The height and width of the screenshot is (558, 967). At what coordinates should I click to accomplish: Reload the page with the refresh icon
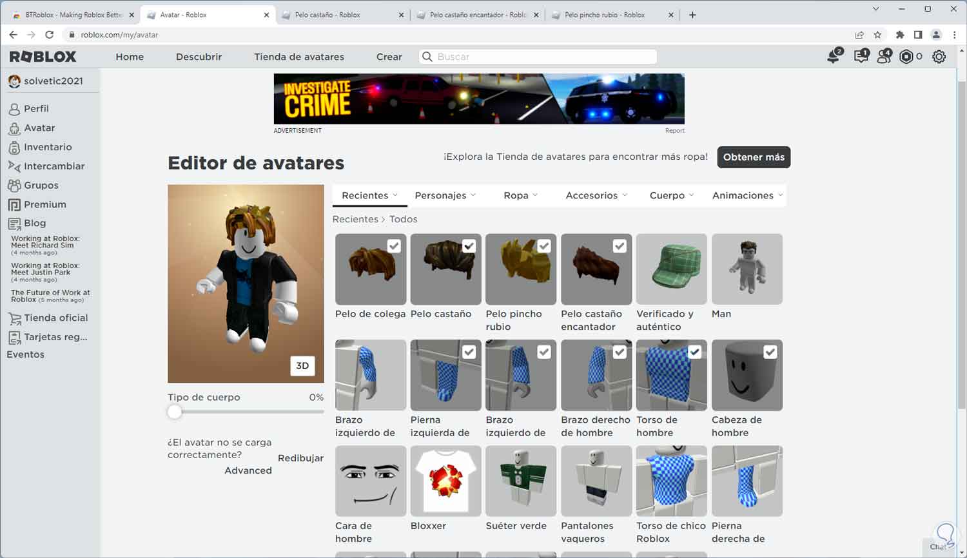50,35
